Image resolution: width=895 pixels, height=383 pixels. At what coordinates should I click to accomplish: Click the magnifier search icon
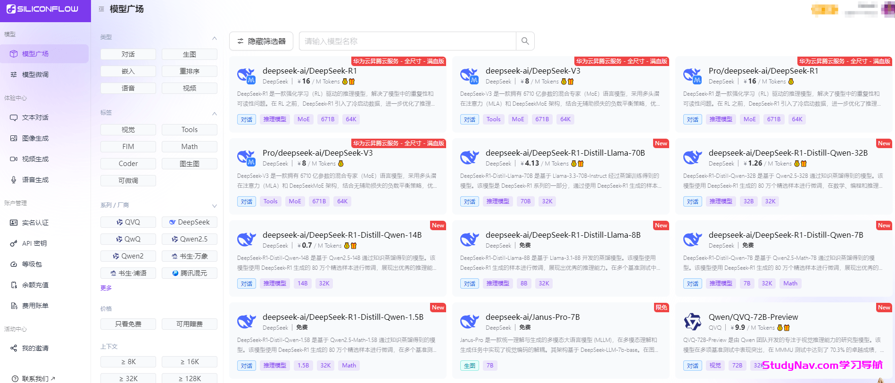point(525,42)
